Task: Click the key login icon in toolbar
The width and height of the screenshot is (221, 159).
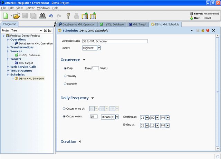Action: tap(68, 16)
